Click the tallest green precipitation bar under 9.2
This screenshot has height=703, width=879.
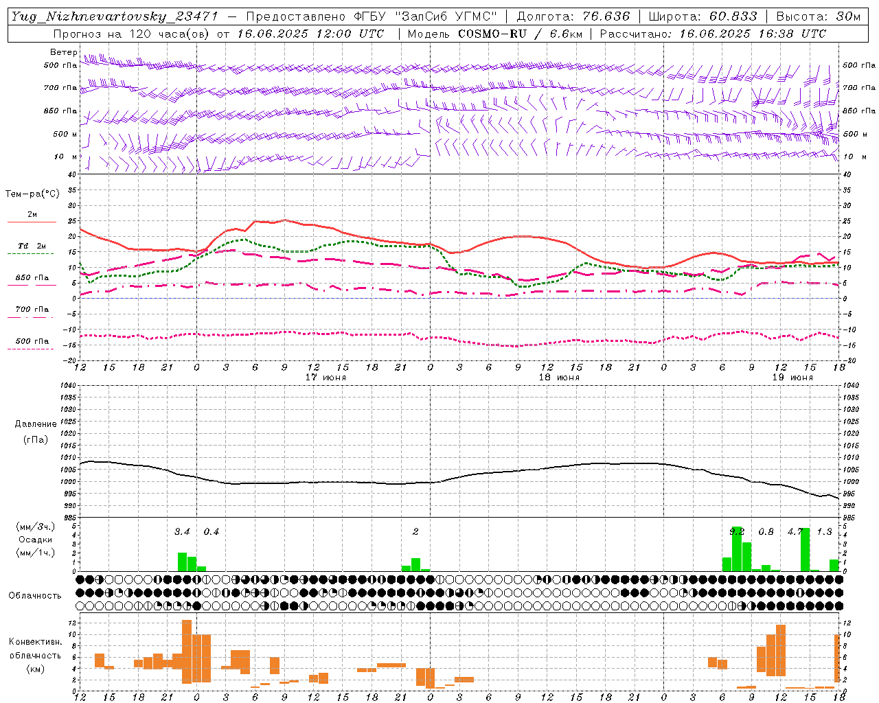[737, 549]
